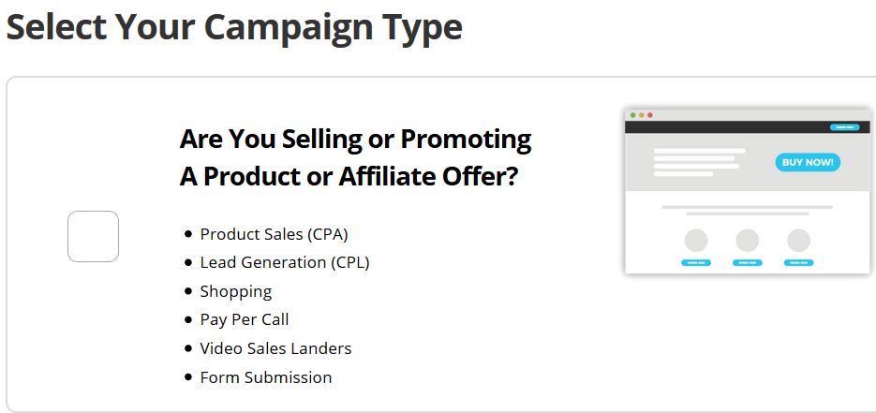Click the Select Your Campaign Type title
Image resolution: width=876 pixels, height=413 pixels.
[234, 27]
